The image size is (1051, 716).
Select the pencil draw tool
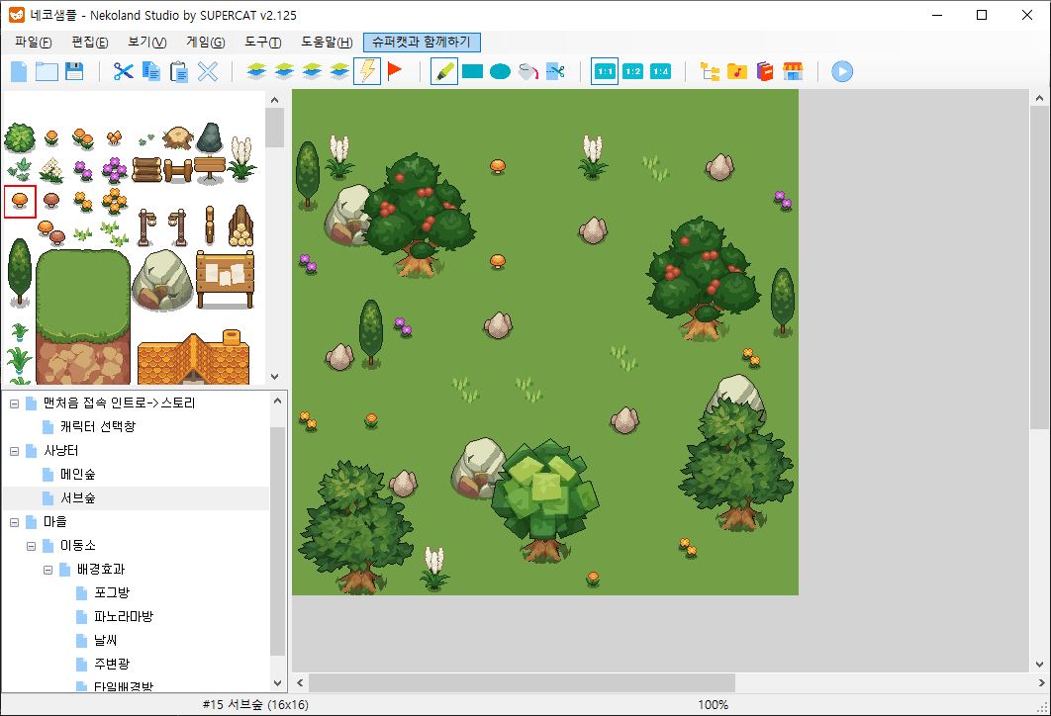[443, 71]
